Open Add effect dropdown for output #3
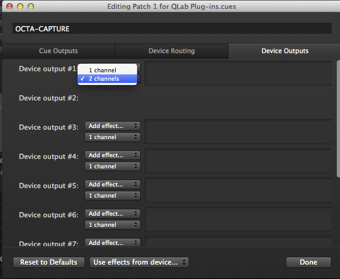The width and height of the screenshot is (340, 279). 113,126
